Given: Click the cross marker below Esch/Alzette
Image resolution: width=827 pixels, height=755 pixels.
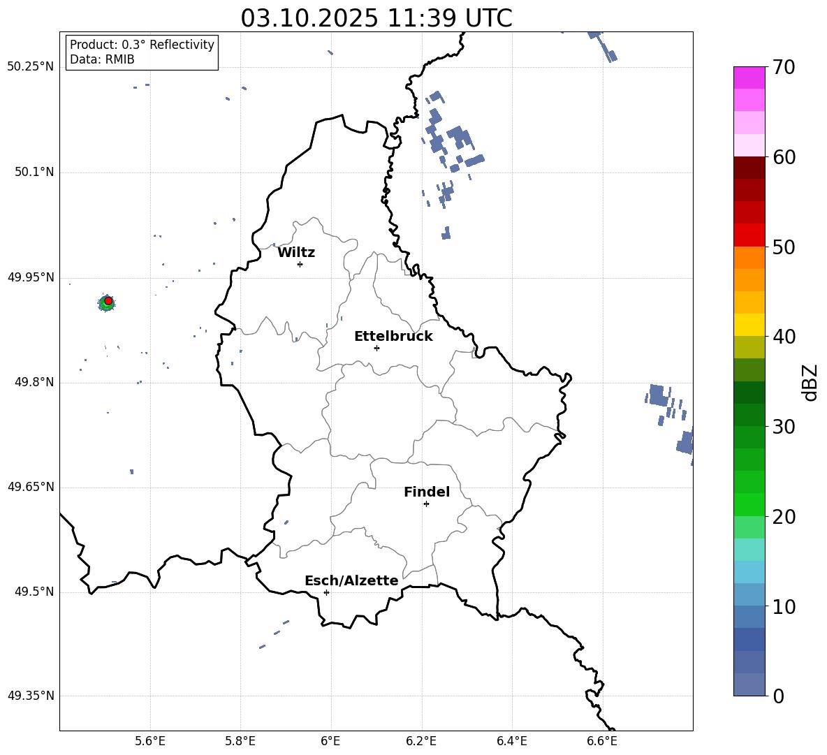Looking at the screenshot, I should click(326, 592).
